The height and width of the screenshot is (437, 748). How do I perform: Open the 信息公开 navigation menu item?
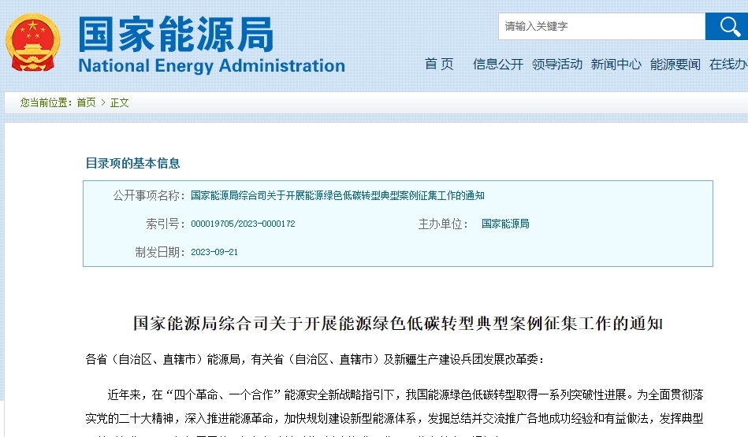coord(497,65)
